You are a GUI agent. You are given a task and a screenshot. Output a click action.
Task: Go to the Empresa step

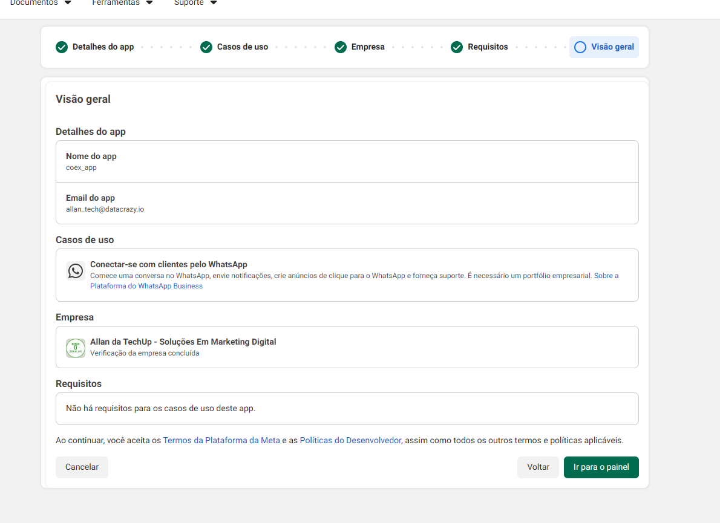[x=359, y=47]
